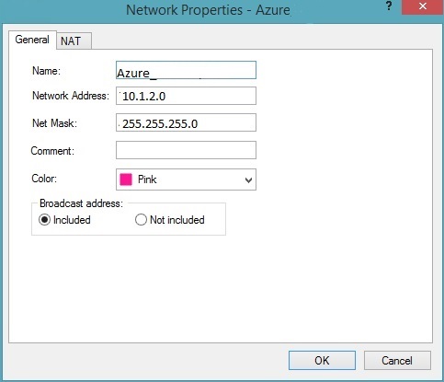Image resolution: width=444 pixels, height=382 pixels.
Task: Select the Included broadcast radio button
Action: click(44, 220)
